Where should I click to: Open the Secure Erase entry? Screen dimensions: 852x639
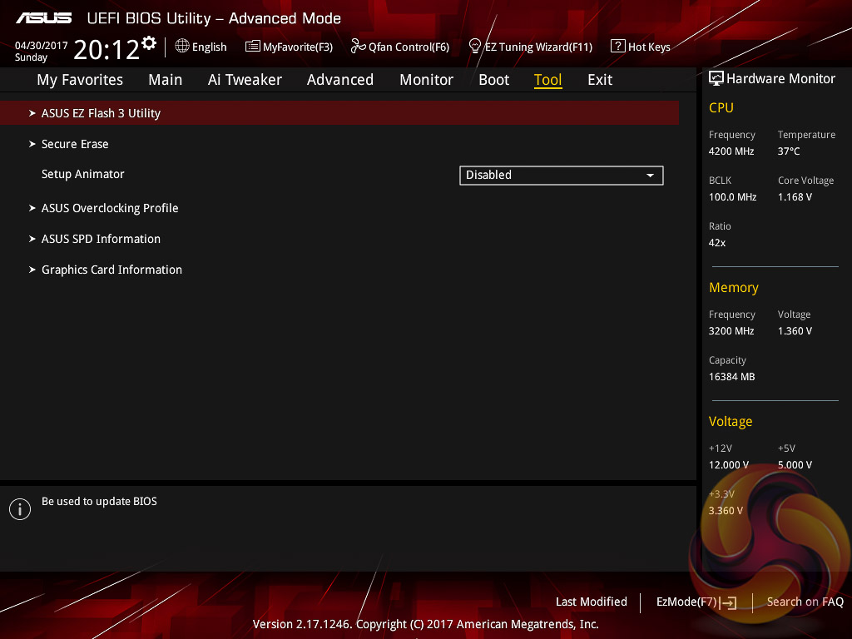pos(75,144)
